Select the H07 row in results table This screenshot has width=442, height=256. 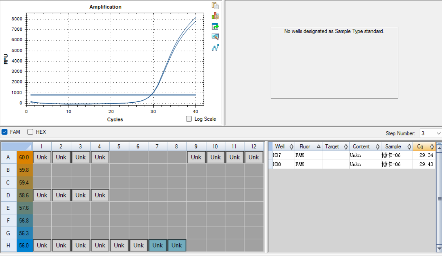point(352,155)
